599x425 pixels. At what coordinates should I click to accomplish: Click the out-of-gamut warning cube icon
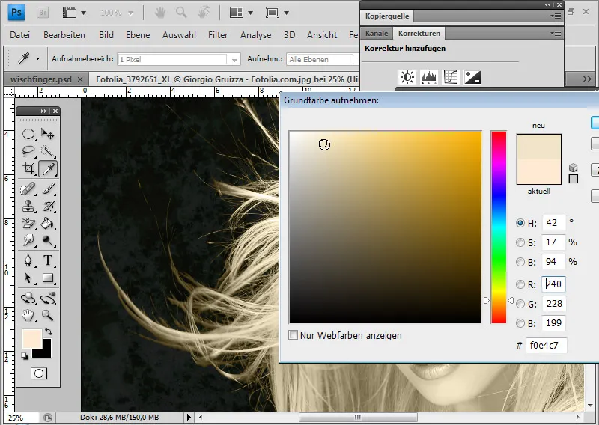[573, 168]
